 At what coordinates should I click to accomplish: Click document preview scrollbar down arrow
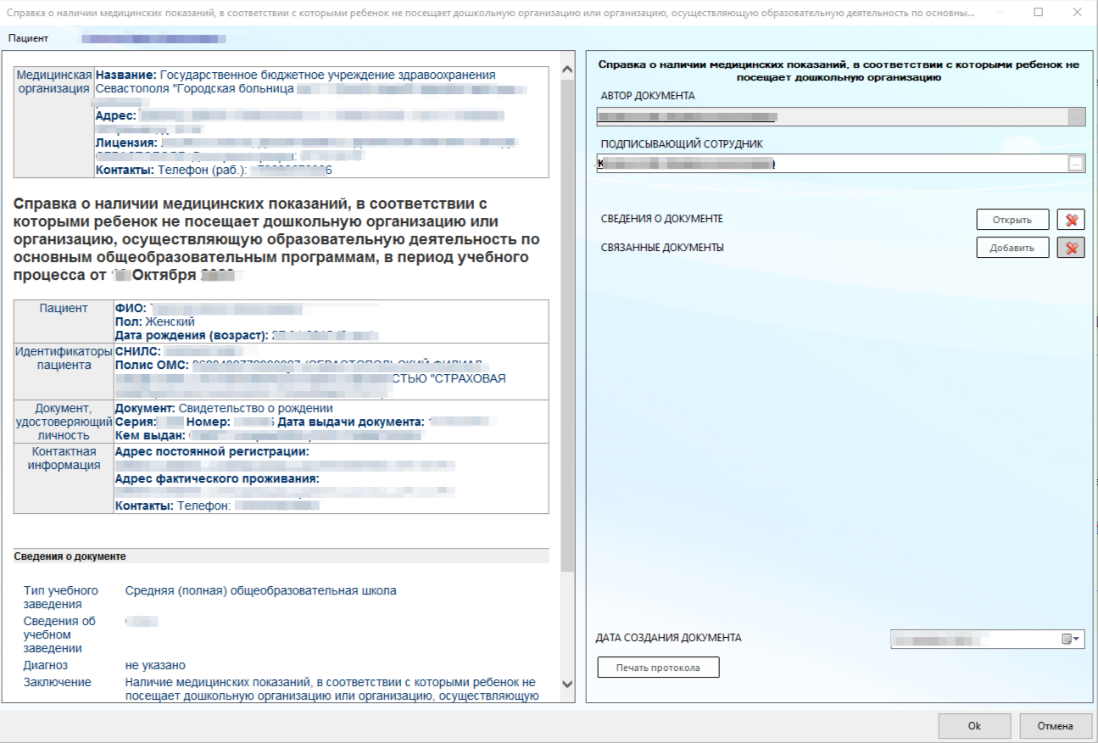567,684
